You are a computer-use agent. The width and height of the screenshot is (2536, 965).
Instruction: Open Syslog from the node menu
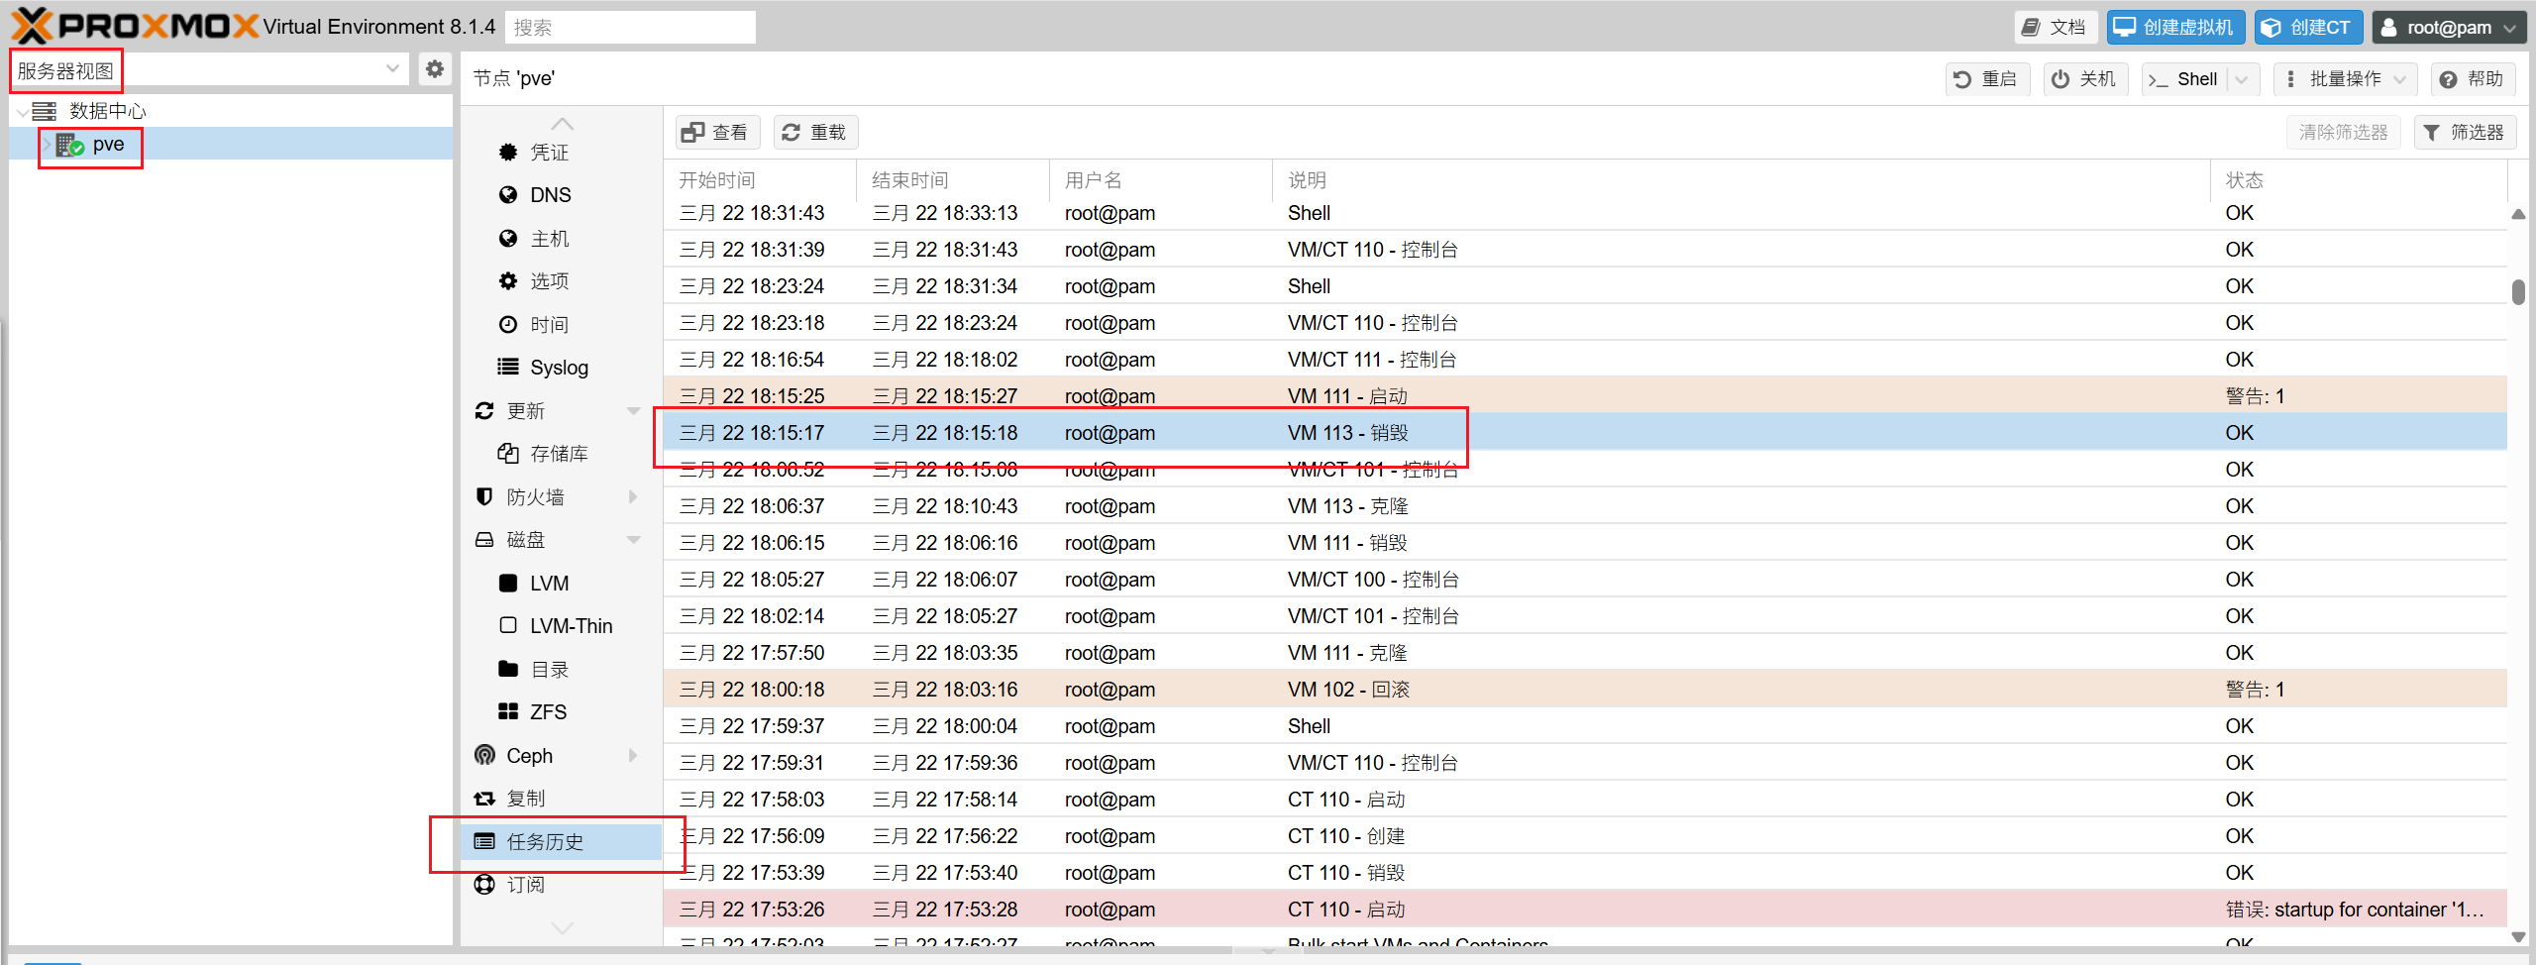coord(558,368)
